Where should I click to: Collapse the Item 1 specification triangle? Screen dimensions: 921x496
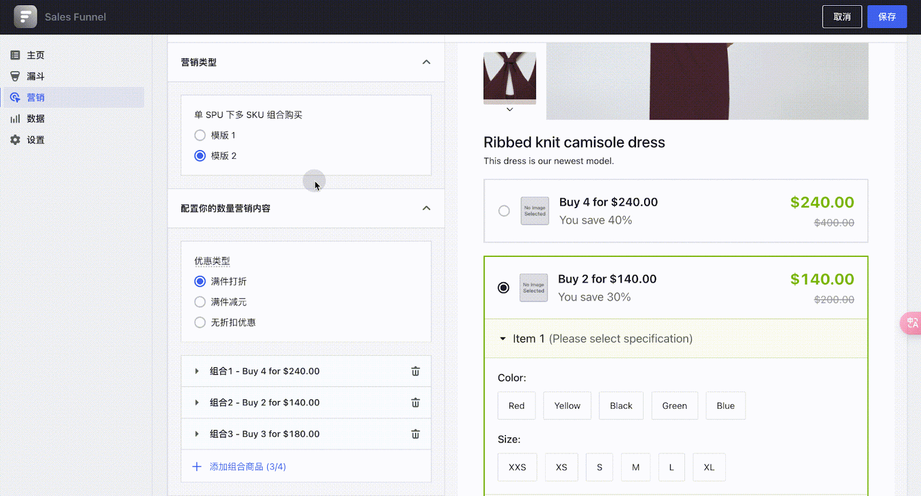[503, 339]
